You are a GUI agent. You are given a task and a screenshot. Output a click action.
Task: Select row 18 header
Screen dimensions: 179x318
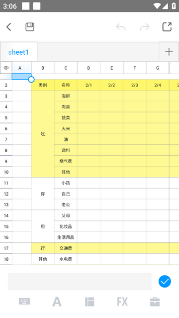pyautogui.click(x=6, y=259)
